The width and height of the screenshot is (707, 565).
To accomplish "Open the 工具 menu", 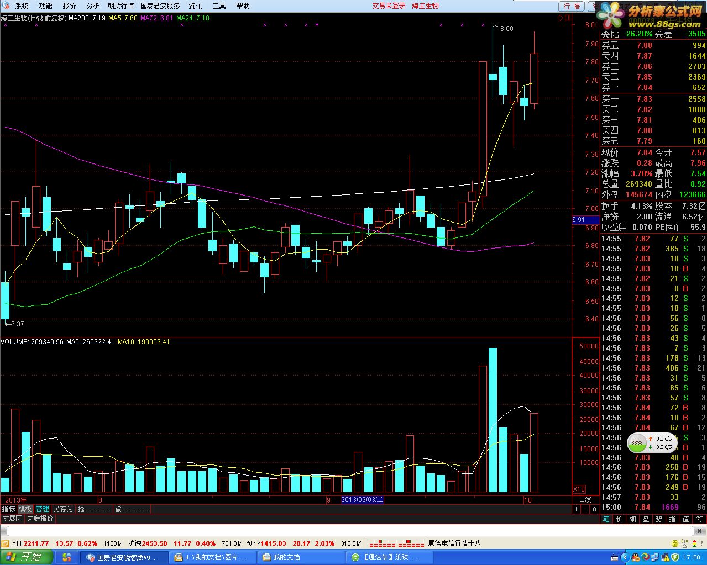I will tap(219, 6).
